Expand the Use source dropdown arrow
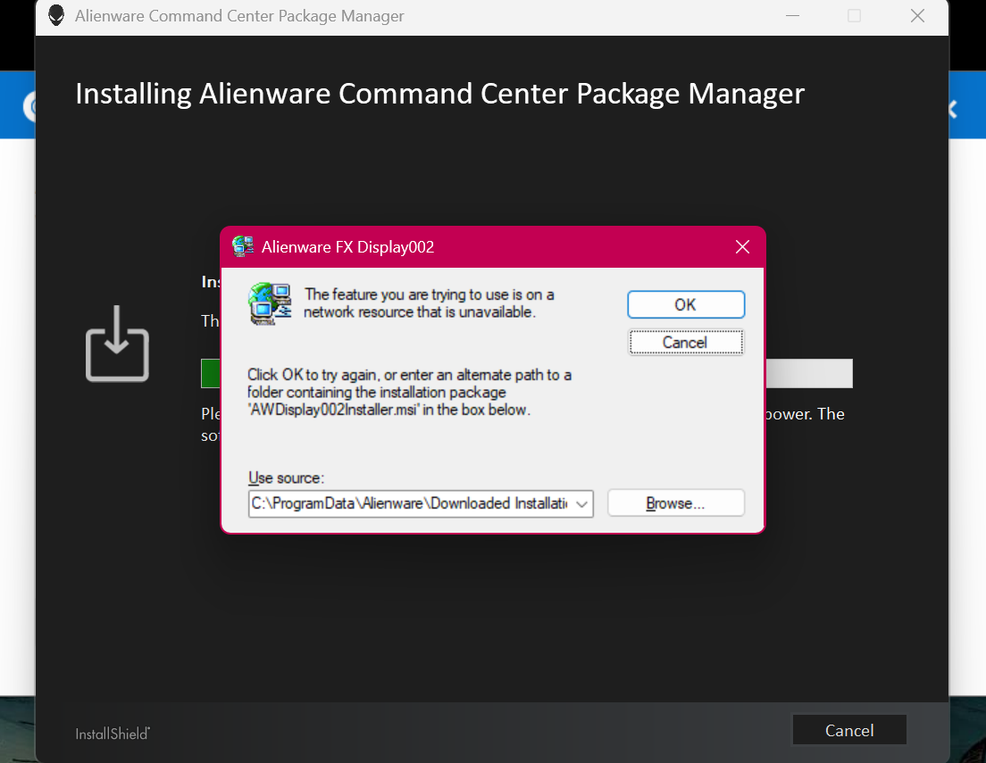 tap(582, 504)
